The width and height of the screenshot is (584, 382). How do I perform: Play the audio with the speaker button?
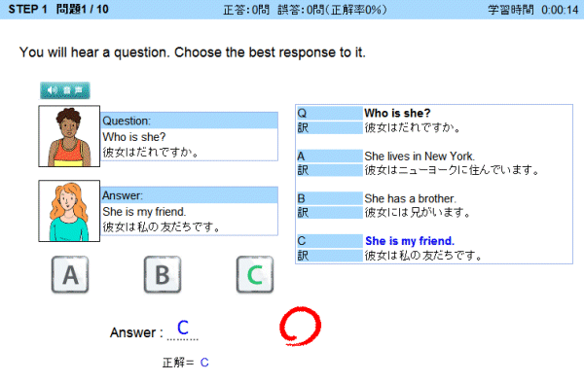[65, 90]
